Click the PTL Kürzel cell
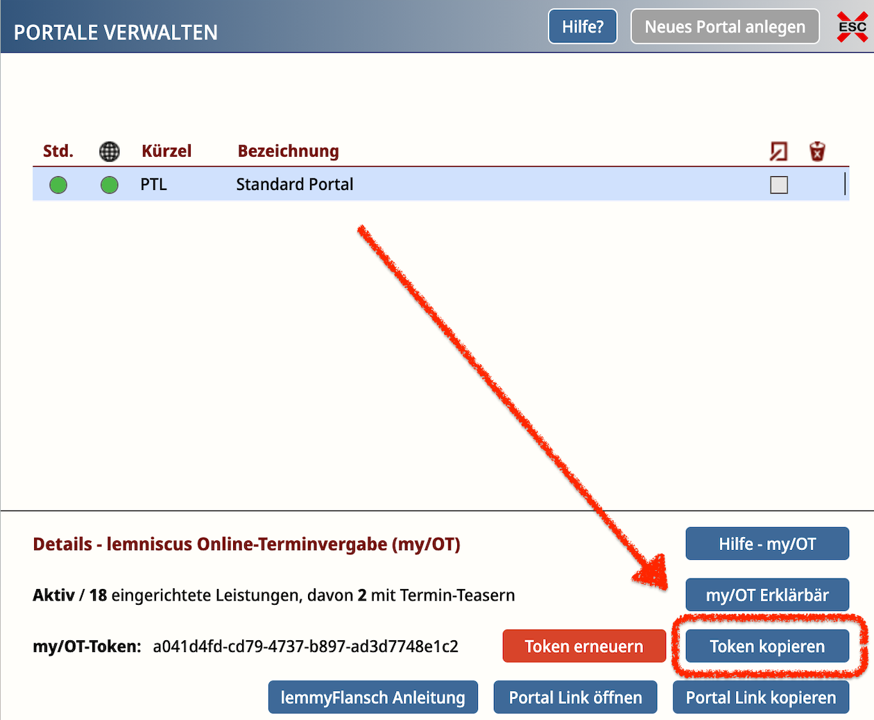This screenshot has width=874, height=720. click(153, 185)
